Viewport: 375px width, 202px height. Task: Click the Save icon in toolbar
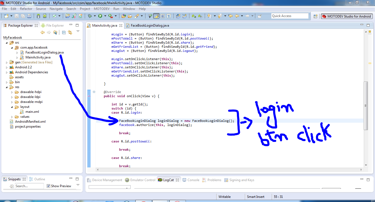[16, 16]
